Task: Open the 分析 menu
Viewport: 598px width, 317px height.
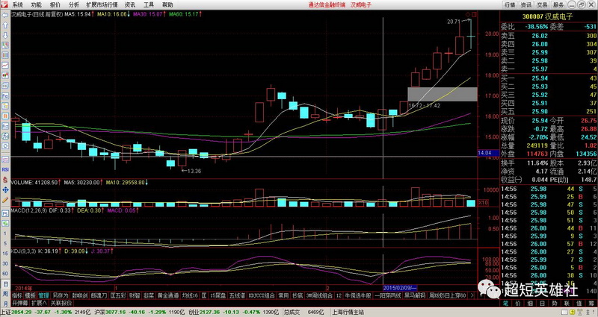Action: pos(74,4)
